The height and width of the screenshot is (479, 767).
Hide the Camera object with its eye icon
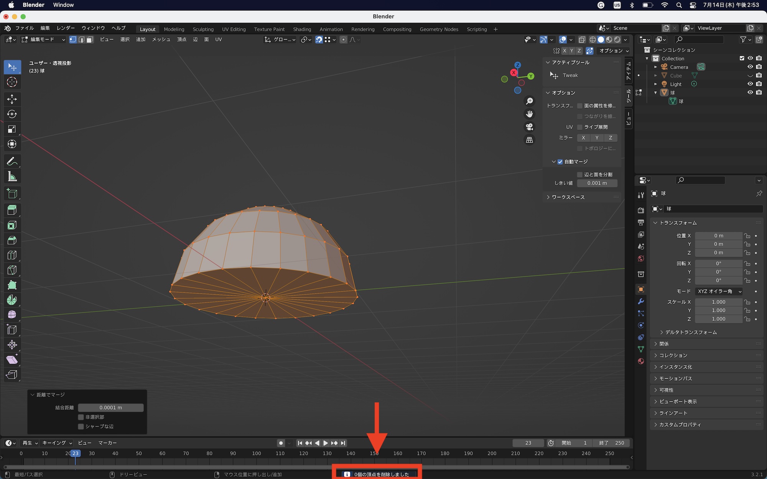pos(750,67)
